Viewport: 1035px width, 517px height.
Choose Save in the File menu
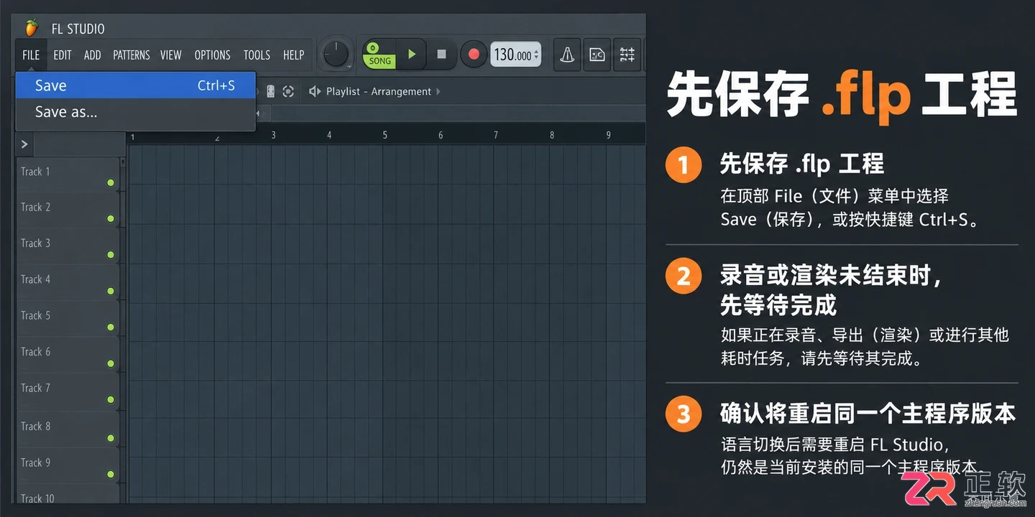pos(135,85)
